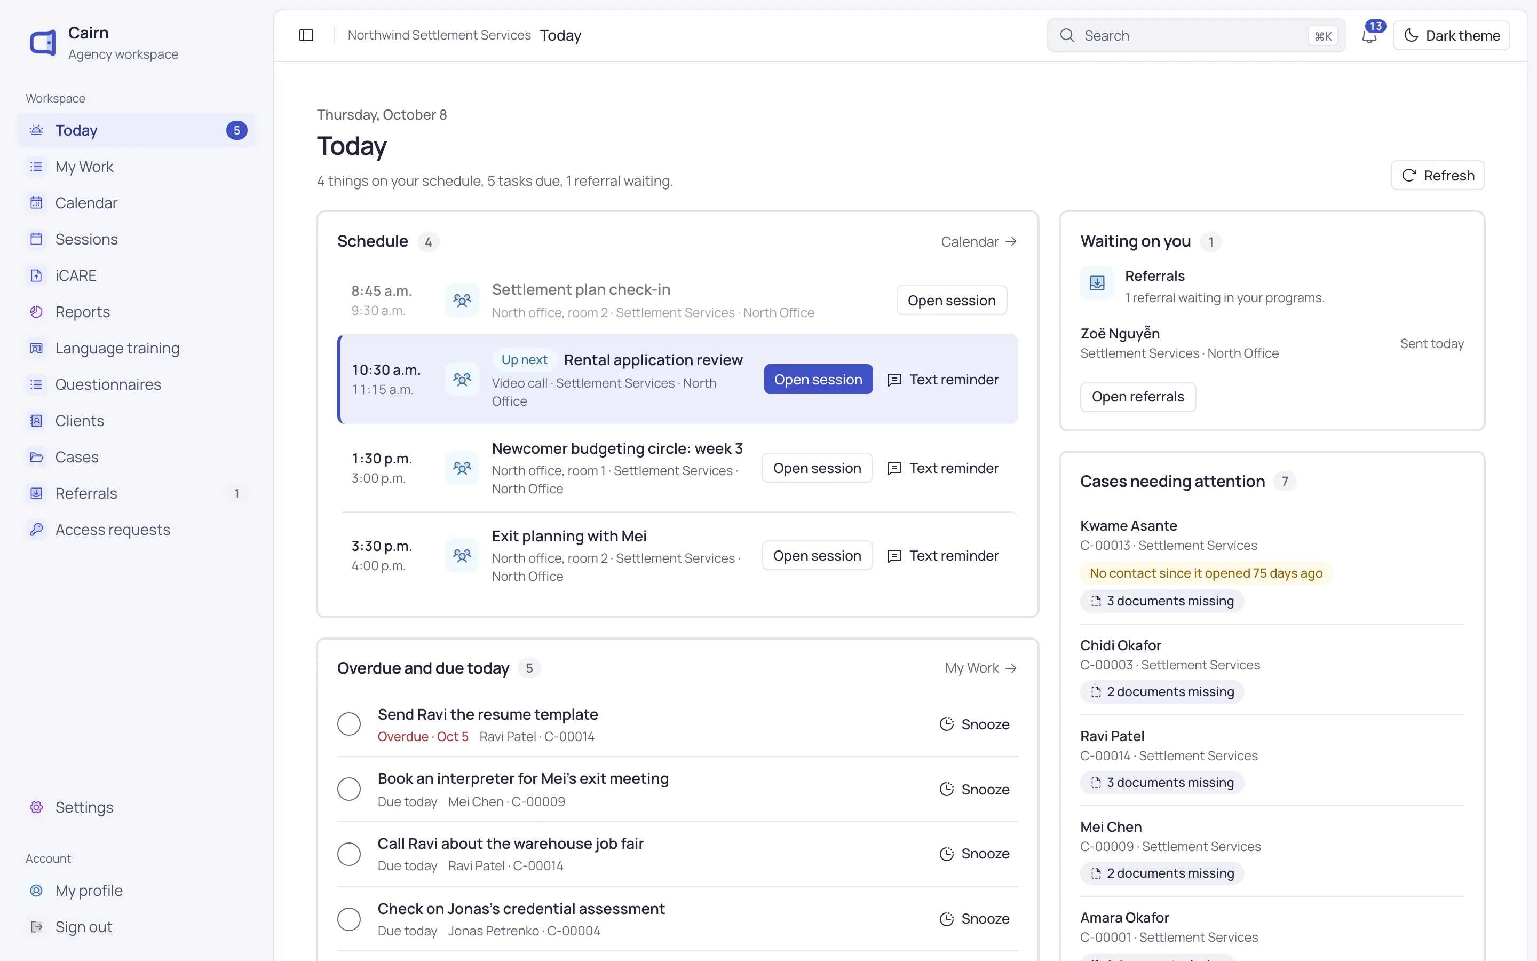
Task: Mark 'Send Ravi the resume template' complete
Action: coord(348,724)
